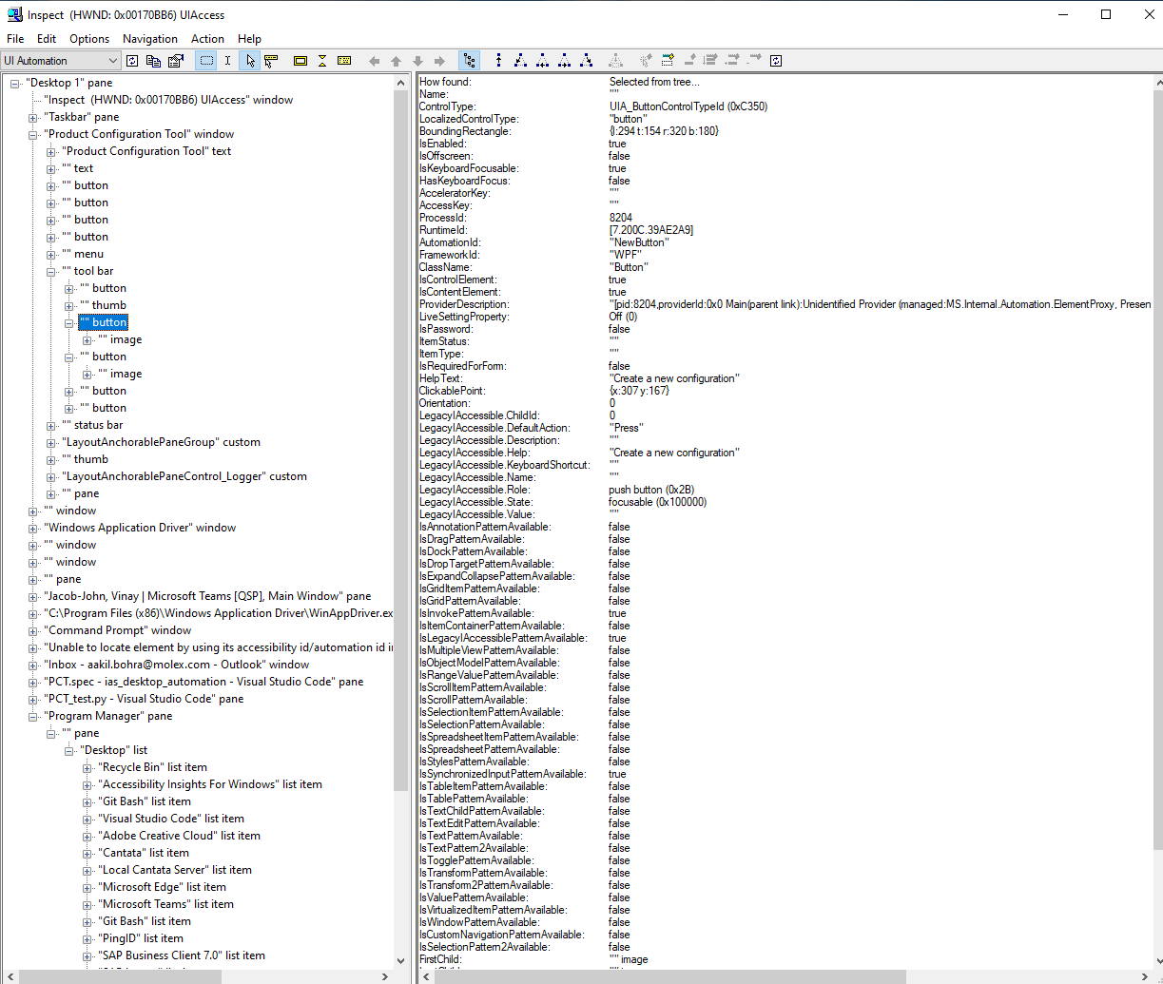The height and width of the screenshot is (984, 1163).
Task: Select the Watch Cursor mode icon
Action: coord(250,60)
